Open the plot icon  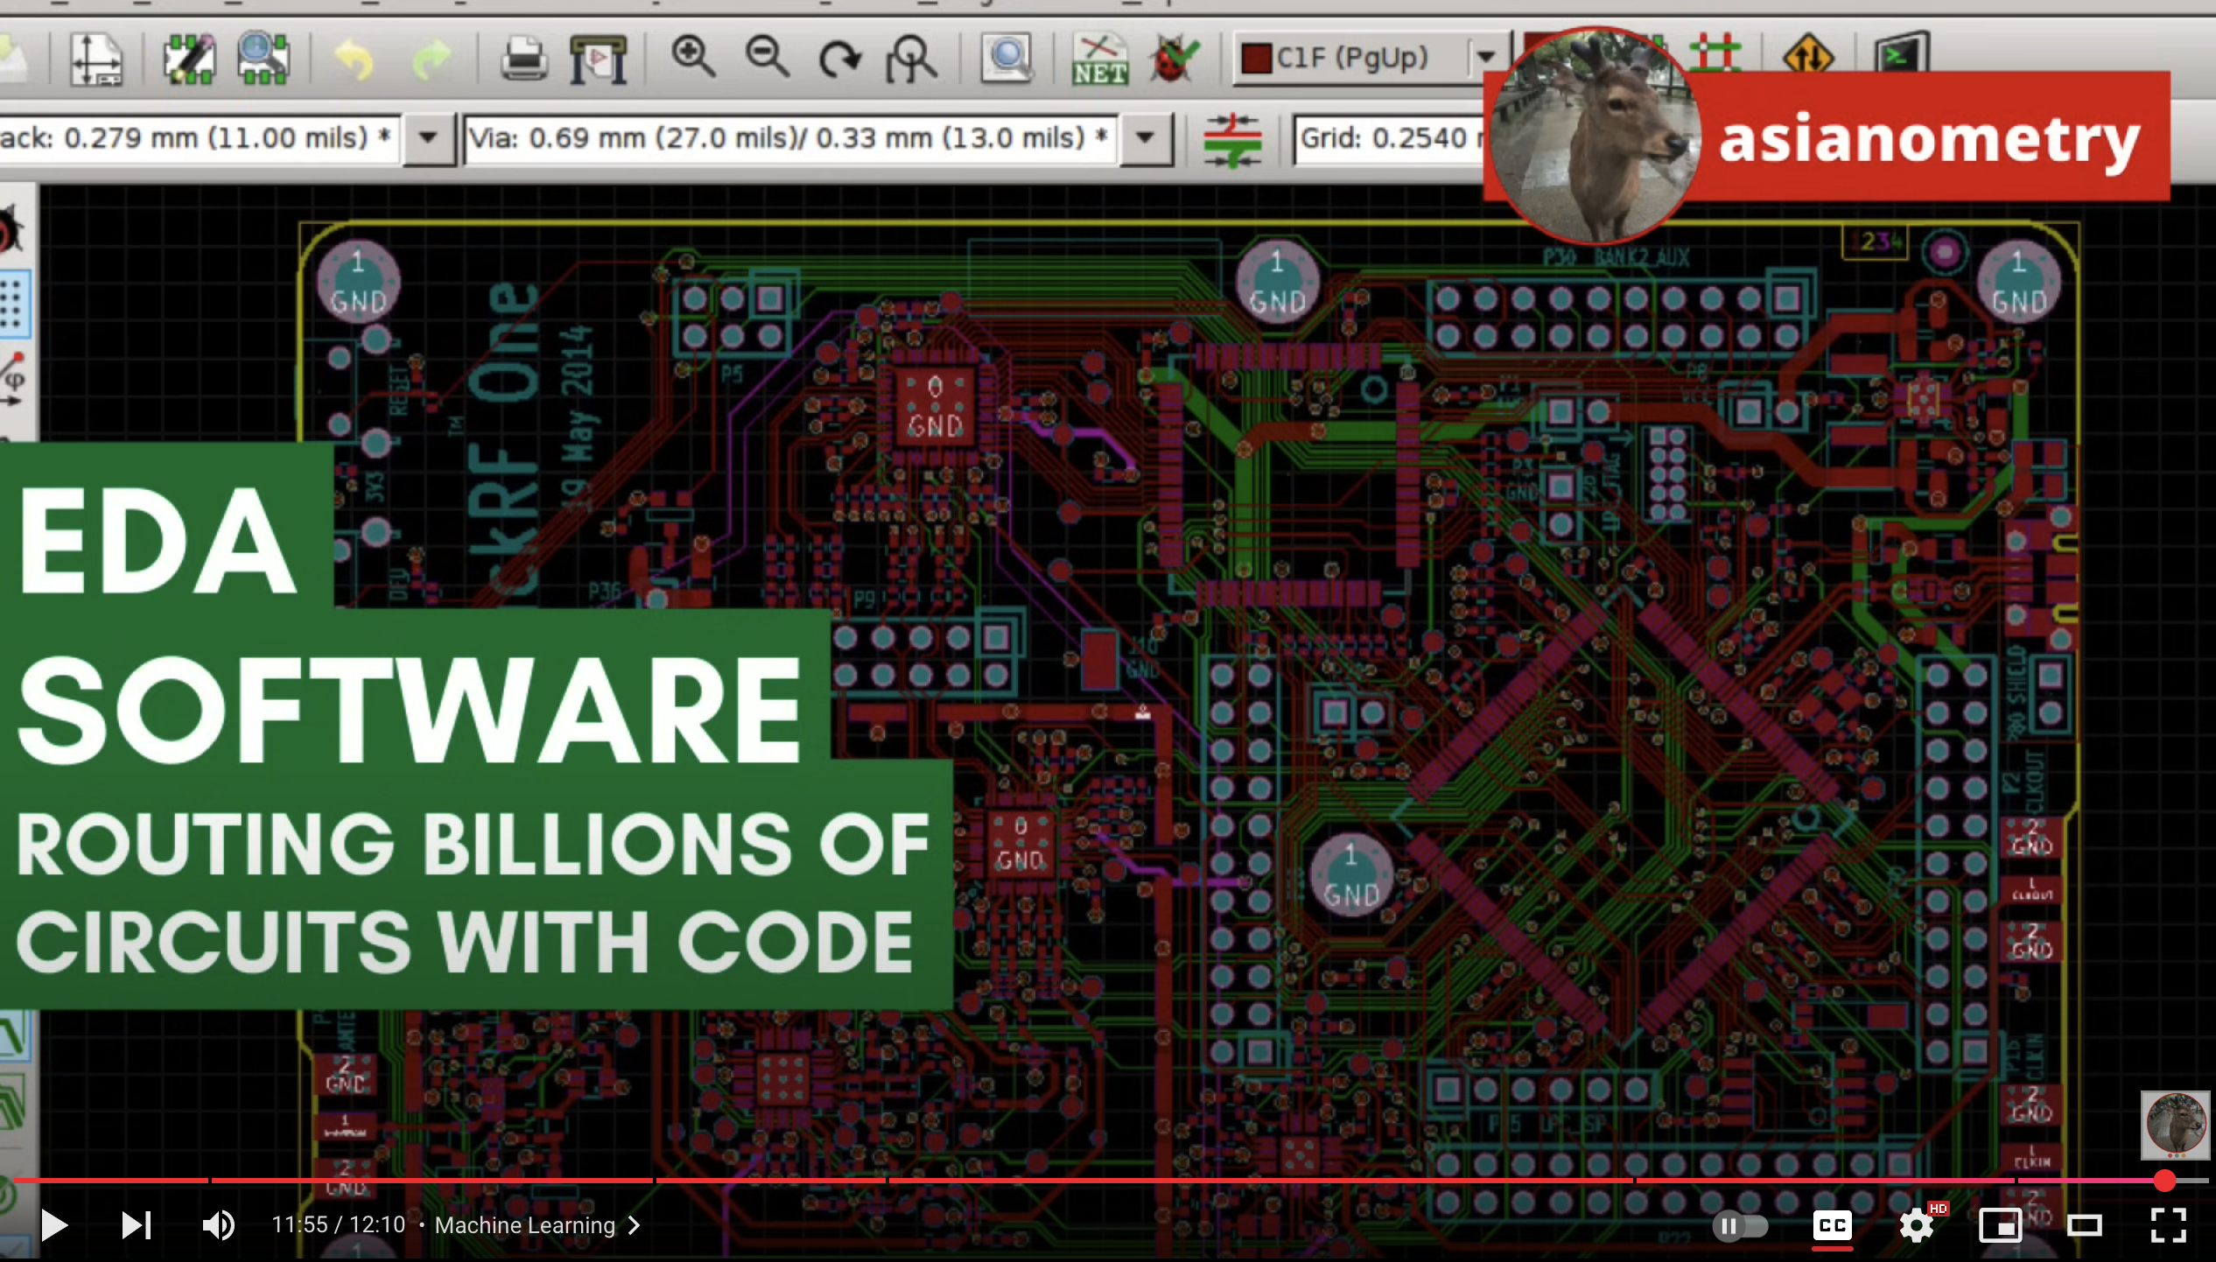point(598,59)
